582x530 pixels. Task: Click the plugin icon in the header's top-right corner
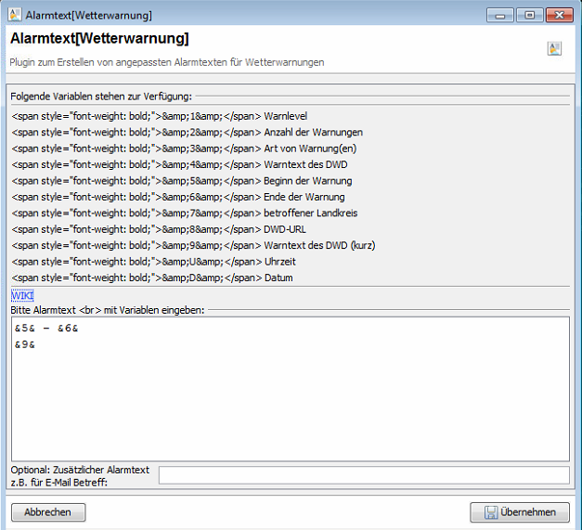coord(554,48)
